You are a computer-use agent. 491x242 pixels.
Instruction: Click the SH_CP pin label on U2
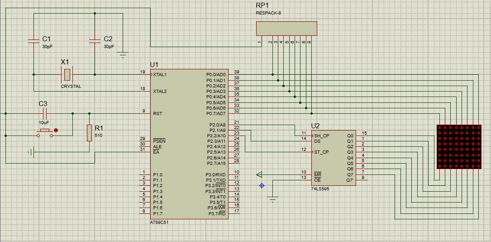(322, 136)
